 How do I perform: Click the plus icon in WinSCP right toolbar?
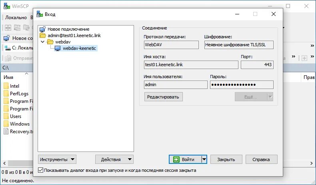(304, 58)
